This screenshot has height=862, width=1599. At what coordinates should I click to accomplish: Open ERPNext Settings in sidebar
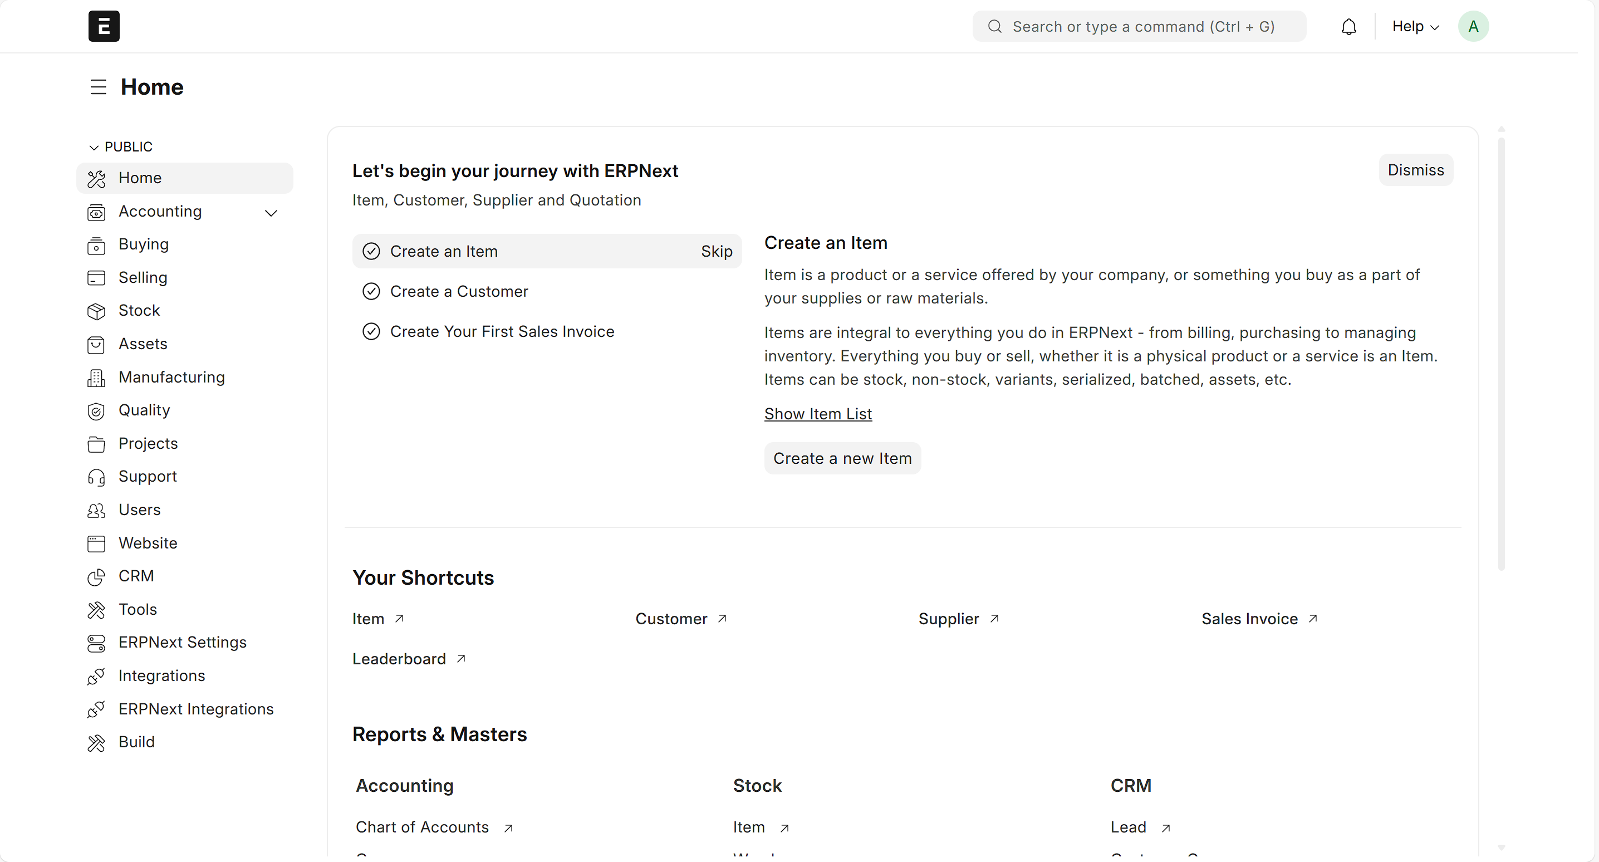click(183, 642)
